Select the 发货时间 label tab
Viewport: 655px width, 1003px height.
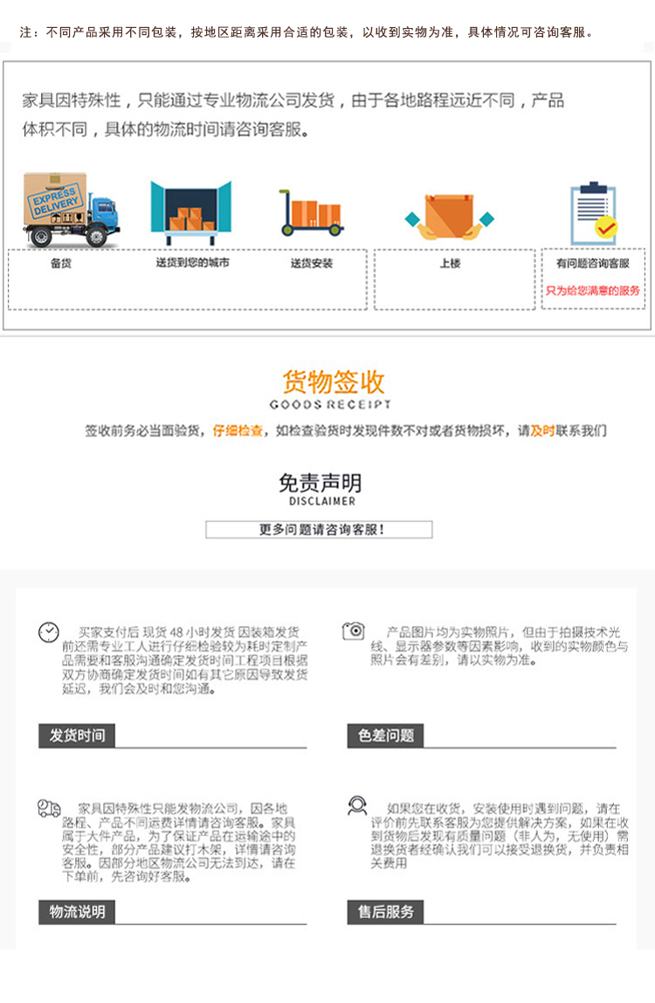pyautogui.click(x=77, y=735)
